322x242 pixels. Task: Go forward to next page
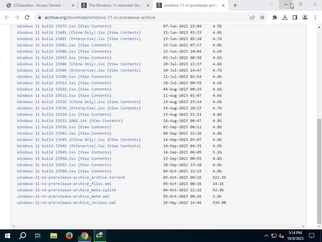[x=17, y=18]
